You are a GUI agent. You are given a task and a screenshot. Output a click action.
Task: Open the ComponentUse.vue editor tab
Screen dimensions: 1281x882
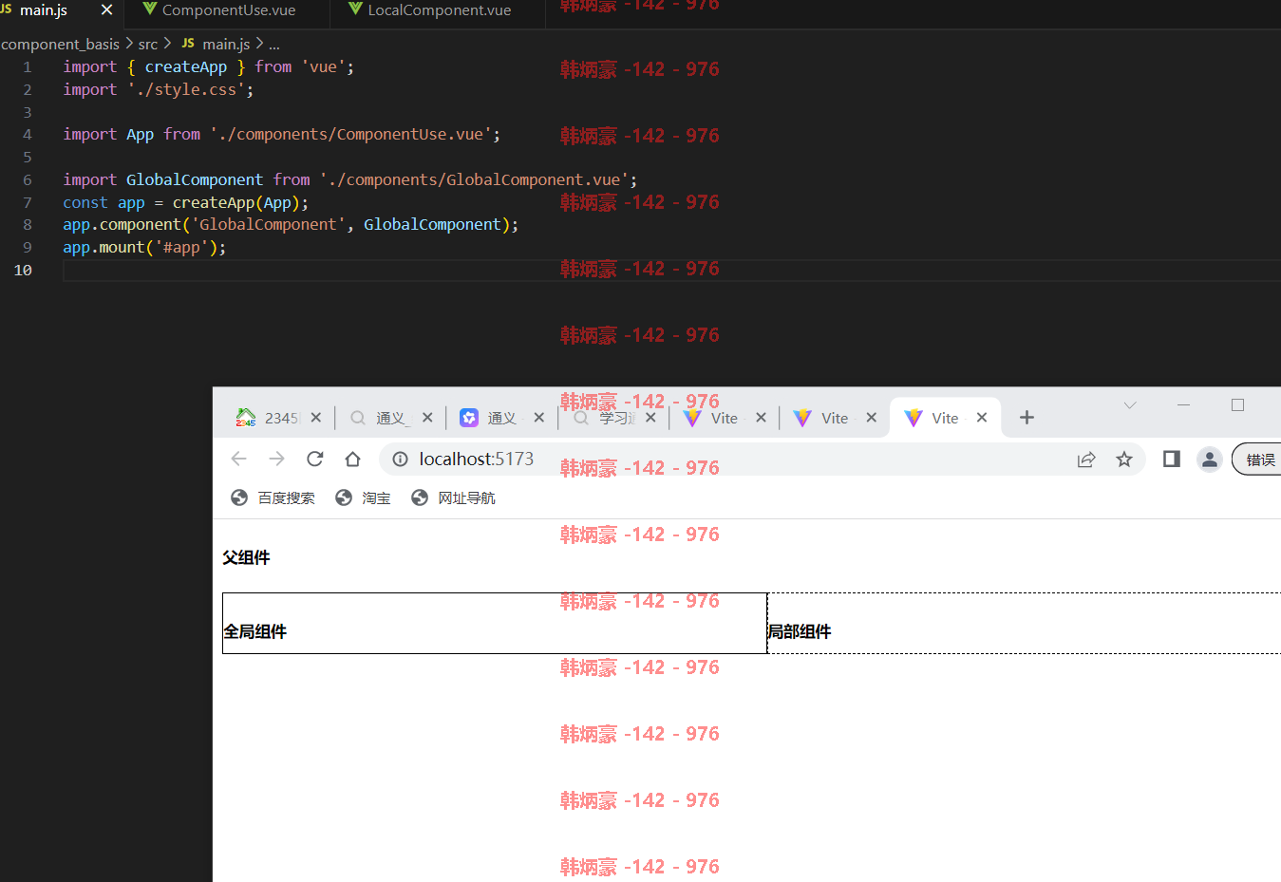click(x=228, y=10)
